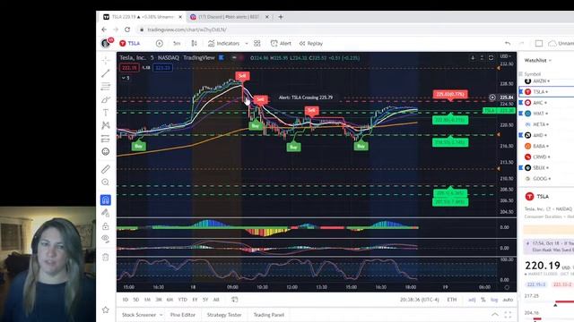This screenshot has width=574, height=322.
Task: Undo the last chart action
Action: pos(508,44)
